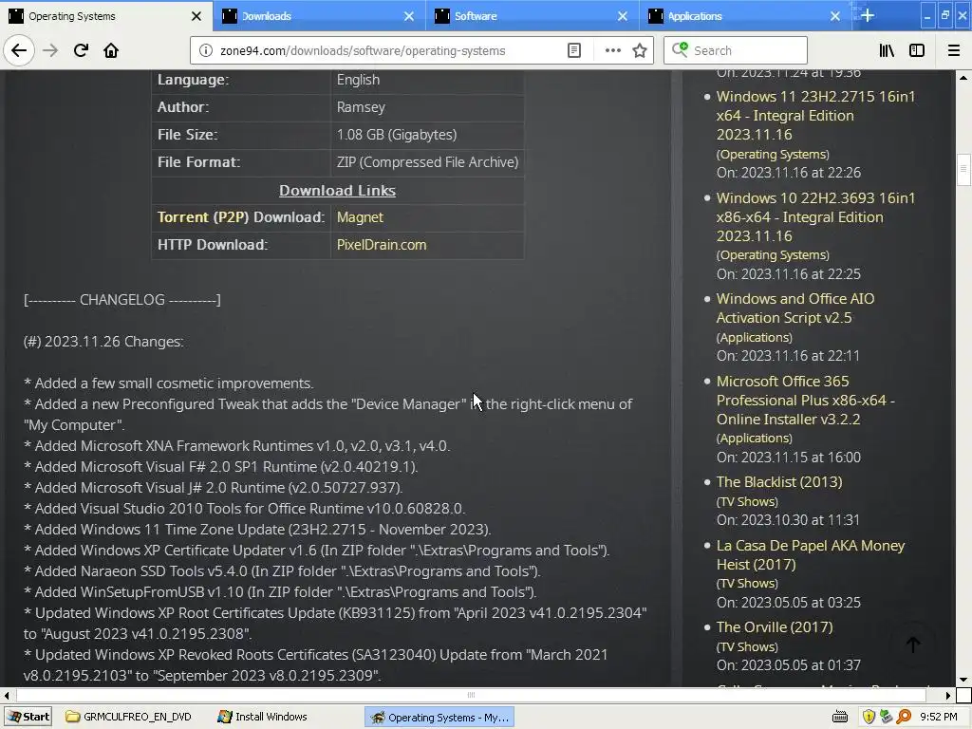Click the scrollbar up arrow

point(963,77)
